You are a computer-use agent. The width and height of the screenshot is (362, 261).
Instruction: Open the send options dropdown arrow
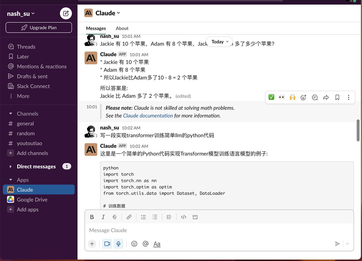[x=348, y=244]
